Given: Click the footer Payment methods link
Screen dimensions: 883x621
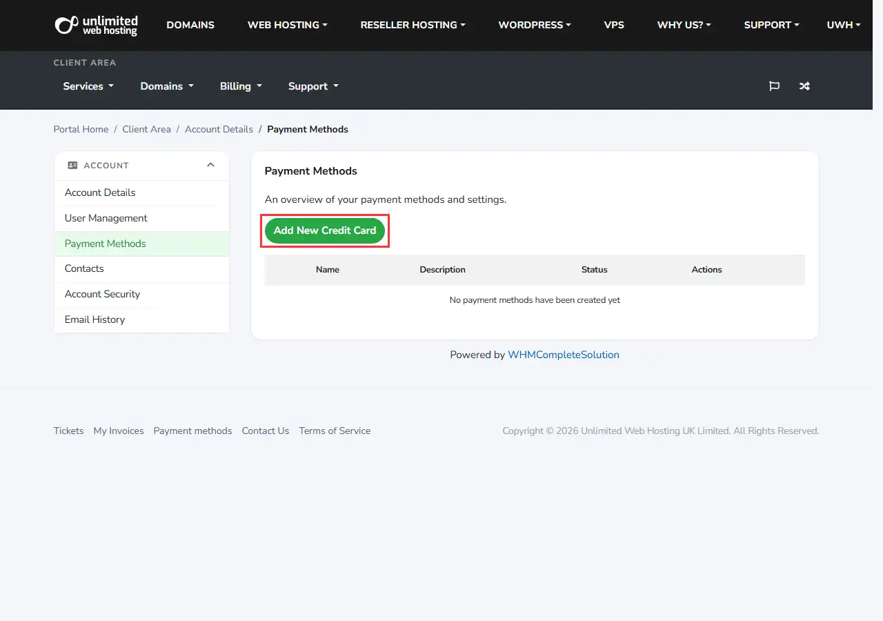Looking at the screenshot, I should [x=192, y=431].
